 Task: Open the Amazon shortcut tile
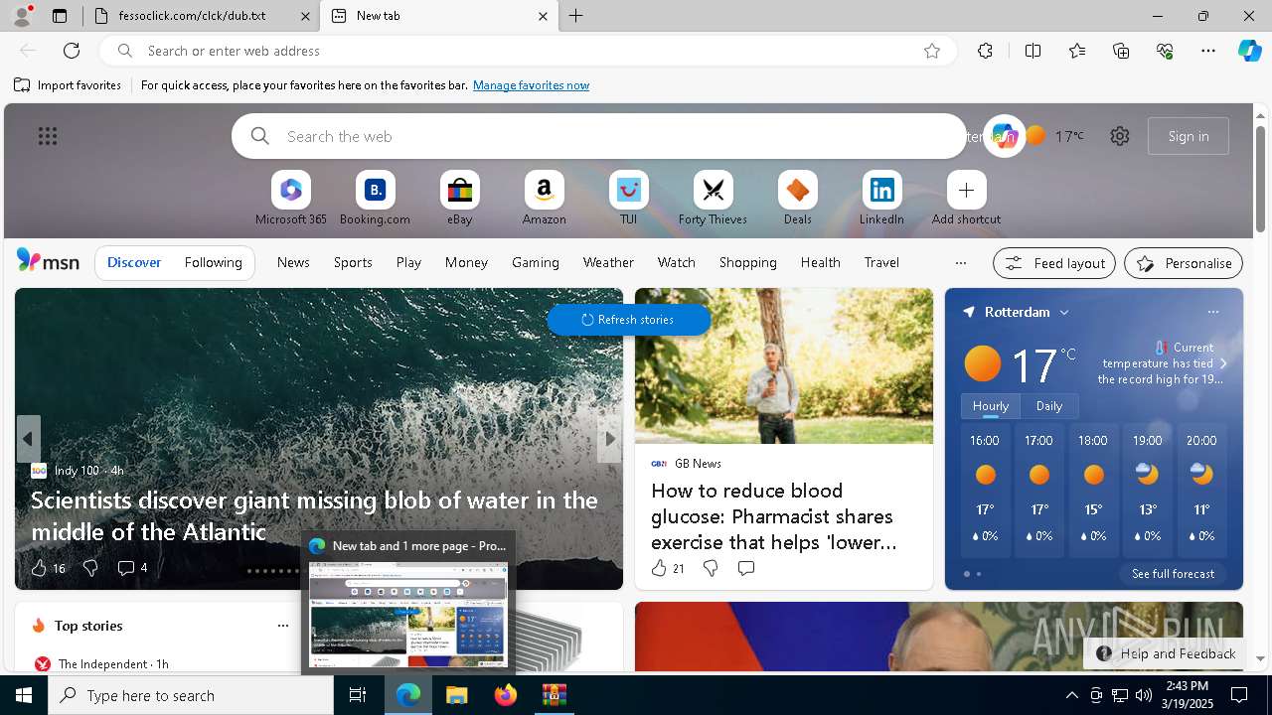click(x=544, y=199)
